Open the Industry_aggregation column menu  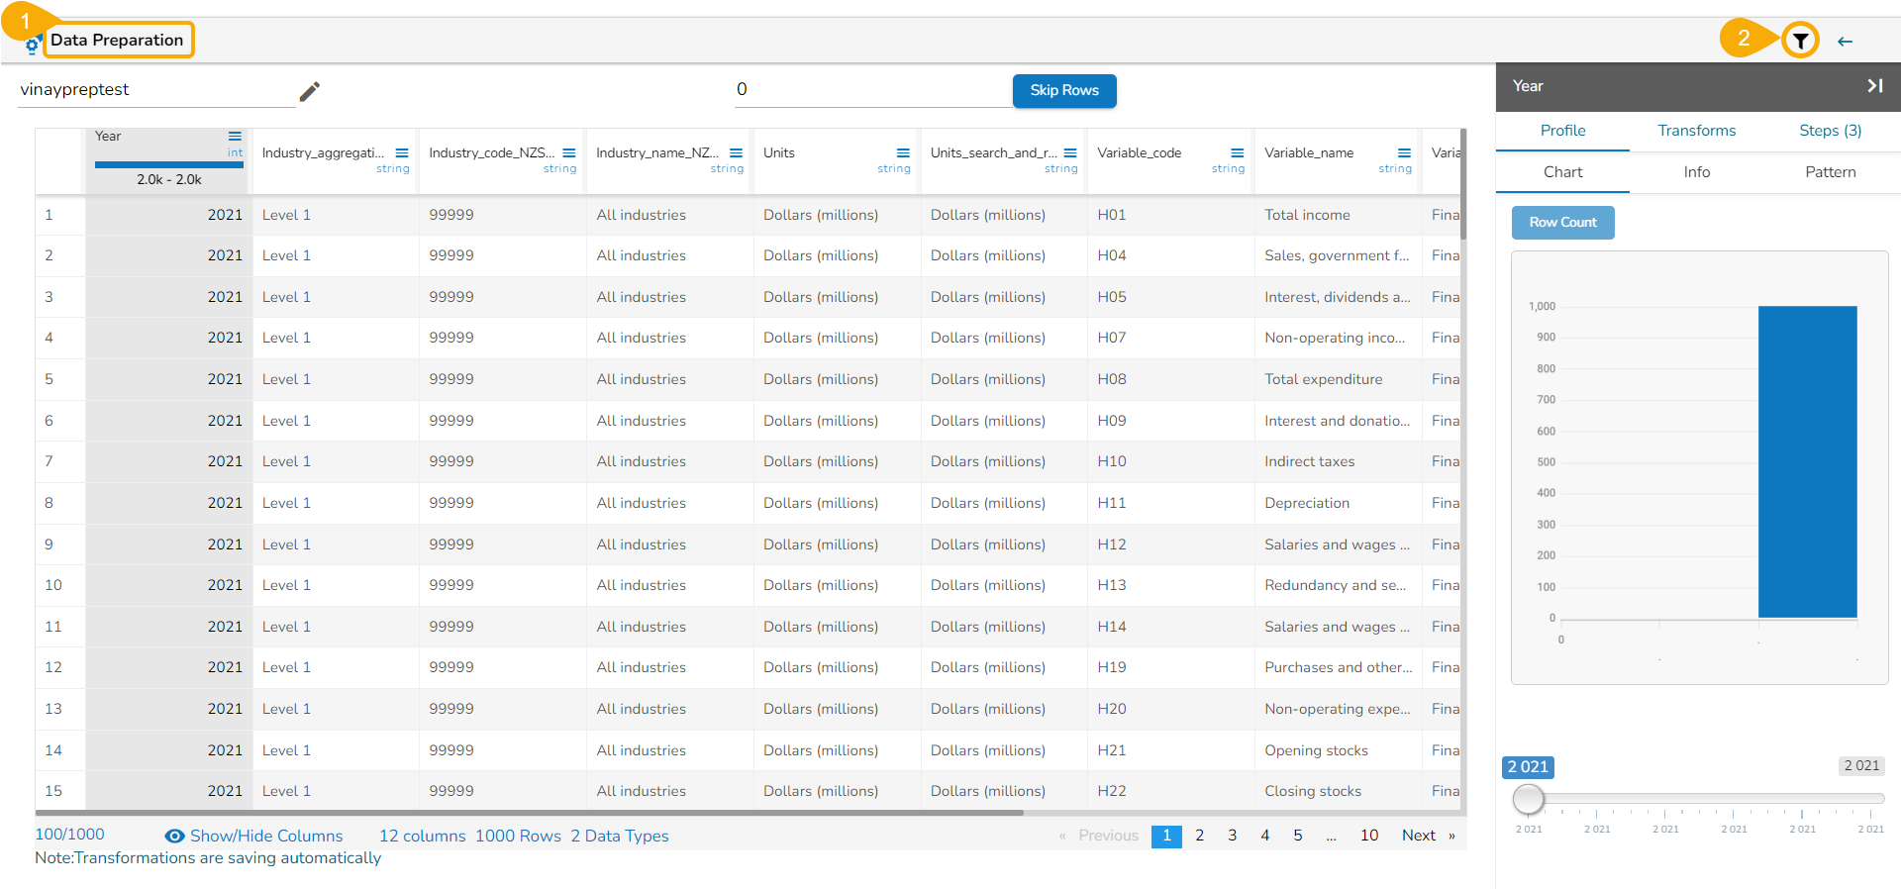[402, 153]
